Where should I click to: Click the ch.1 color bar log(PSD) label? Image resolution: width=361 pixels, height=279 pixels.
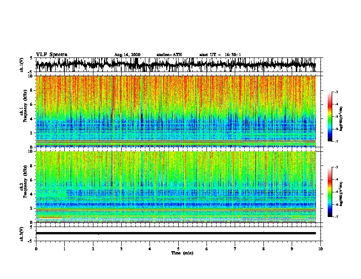tap(341, 119)
